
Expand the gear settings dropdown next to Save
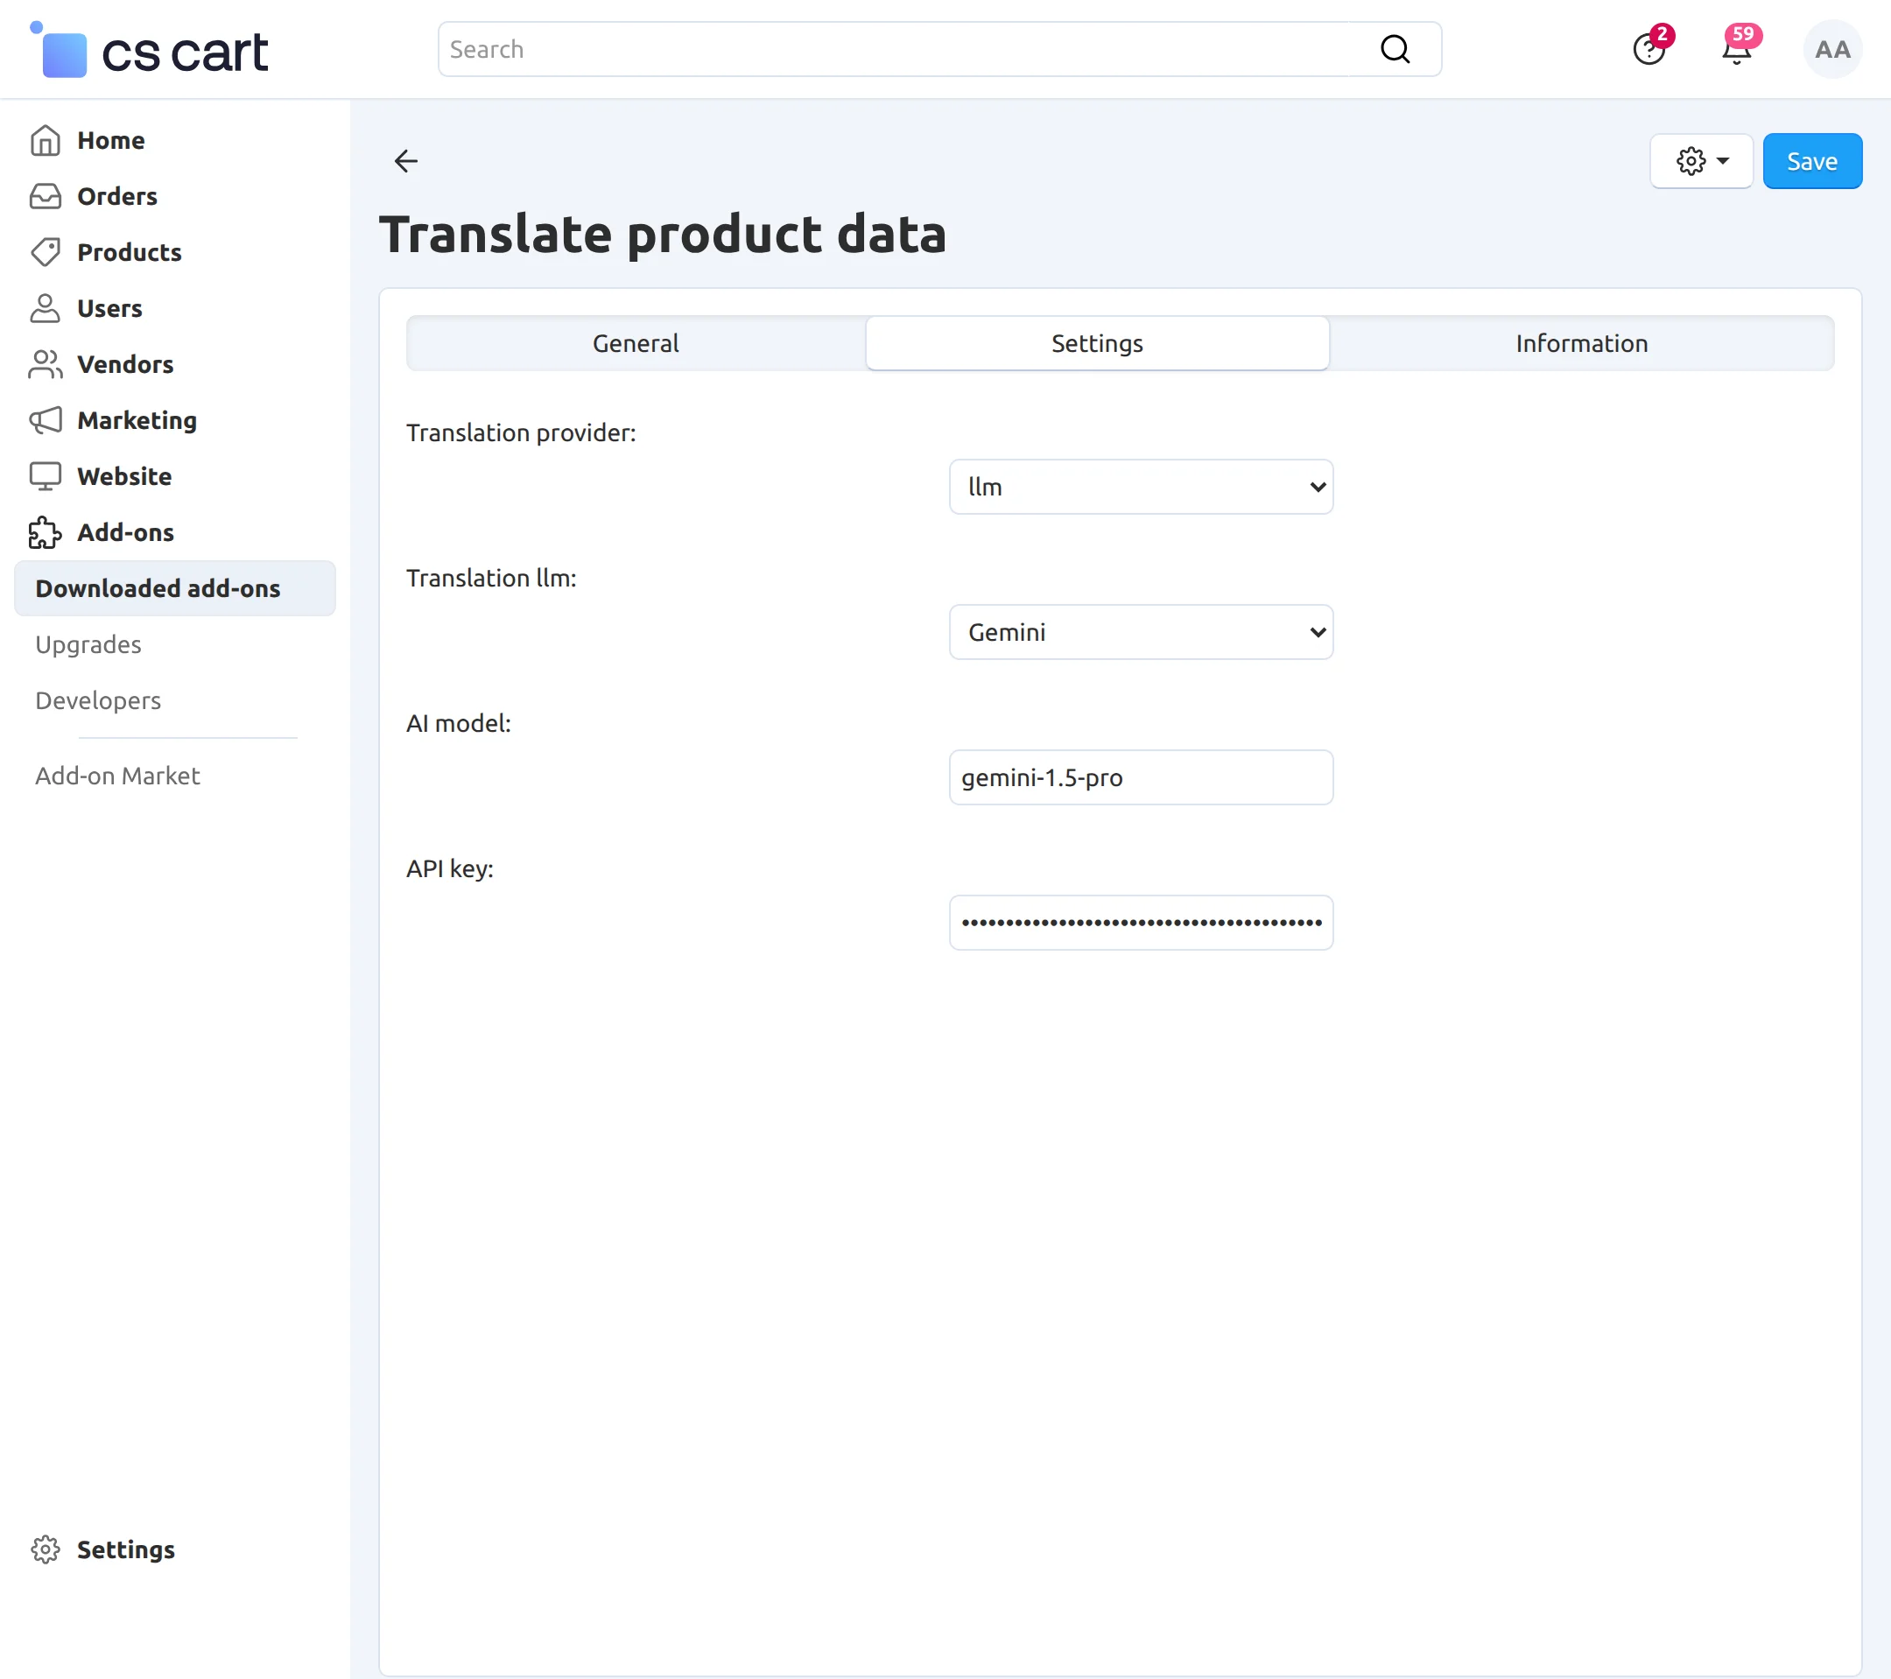[1700, 161]
